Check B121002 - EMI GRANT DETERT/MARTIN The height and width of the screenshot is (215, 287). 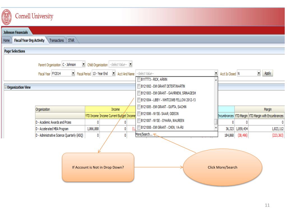point(139,86)
